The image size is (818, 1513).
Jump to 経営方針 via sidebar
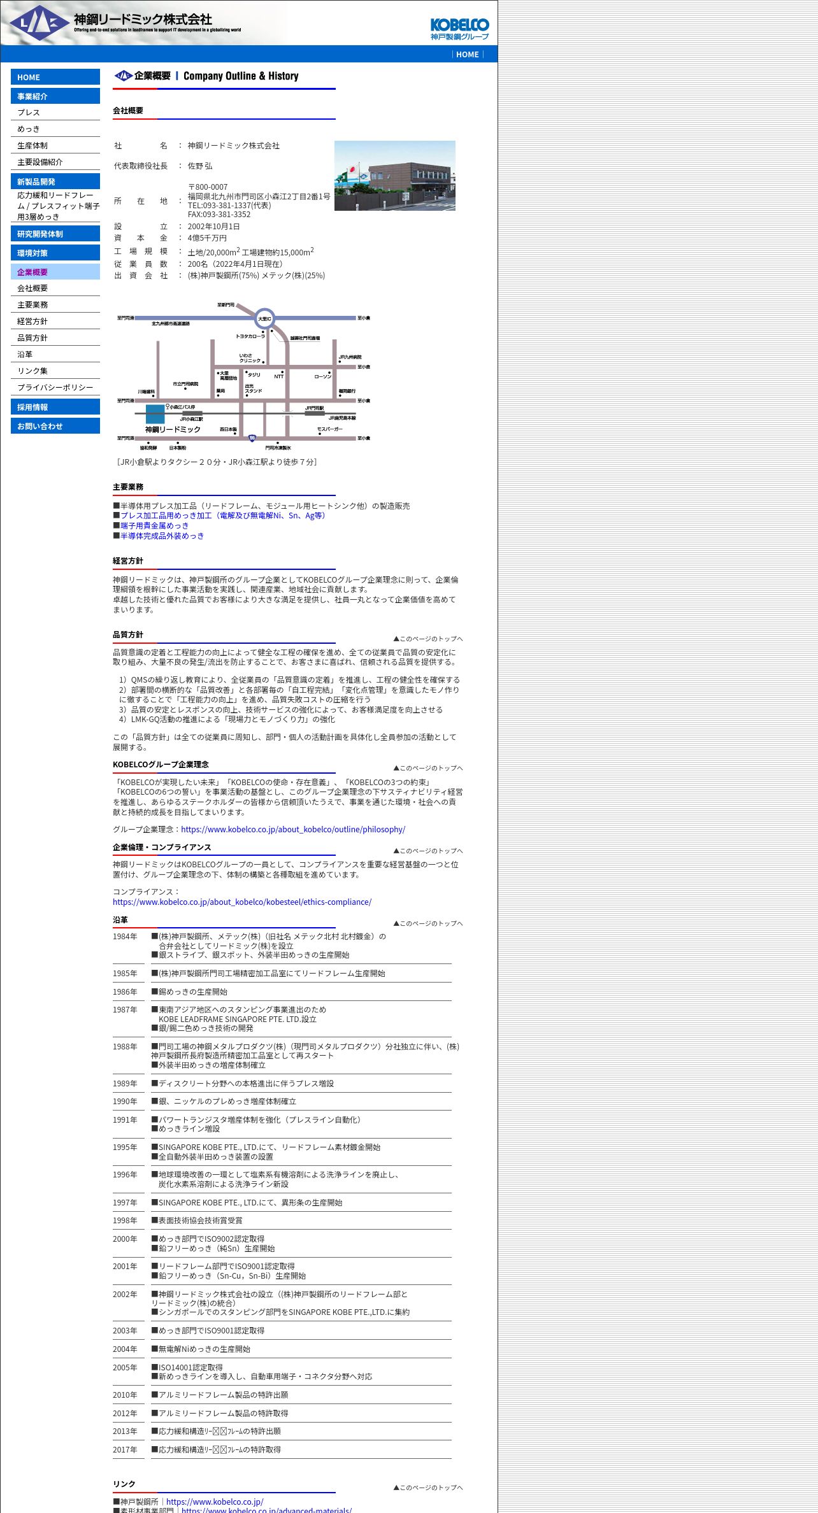click(x=55, y=321)
